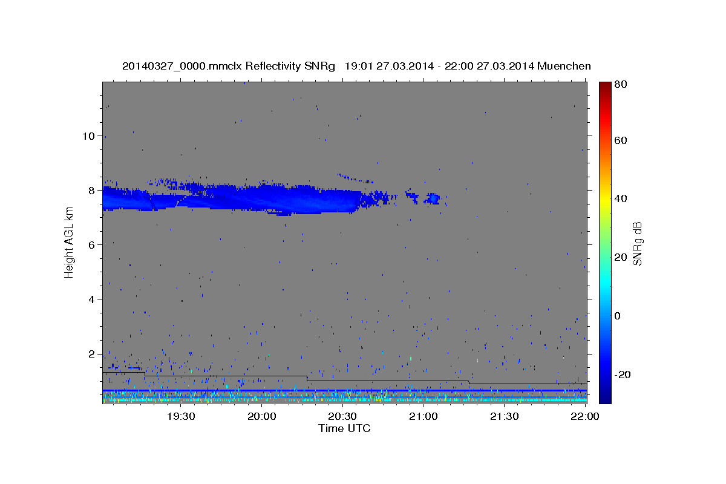Click the height tick label 6
The width and height of the screenshot is (726, 484).
tap(91, 244)
